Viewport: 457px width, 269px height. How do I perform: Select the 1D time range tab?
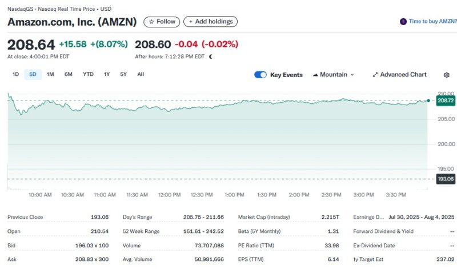[16, 74]
